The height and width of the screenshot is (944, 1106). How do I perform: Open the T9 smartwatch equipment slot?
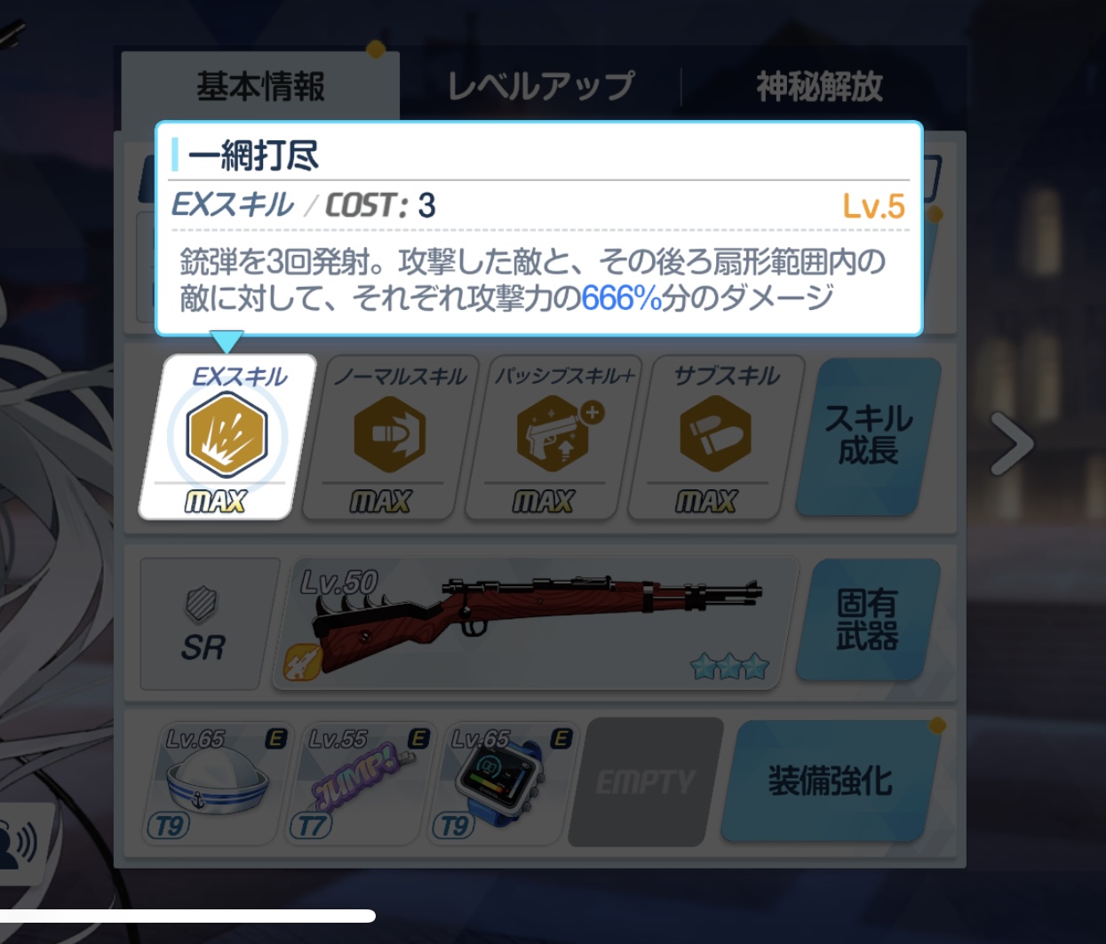[x=504, y=781]
